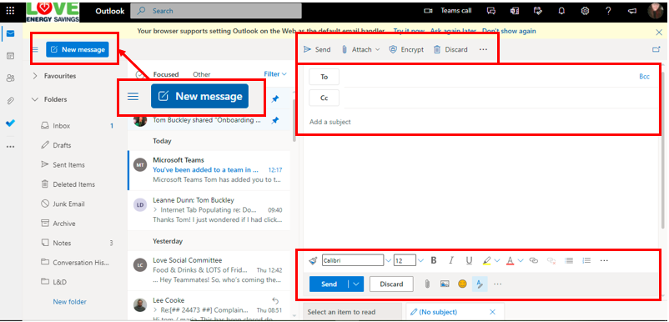Open the Settings gear

[x=585, y=11]
